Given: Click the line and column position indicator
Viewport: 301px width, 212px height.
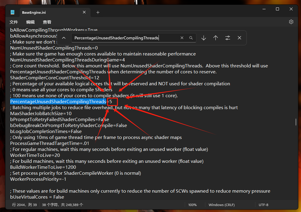Looking at the screenshot, I should (x=24, y=205).
